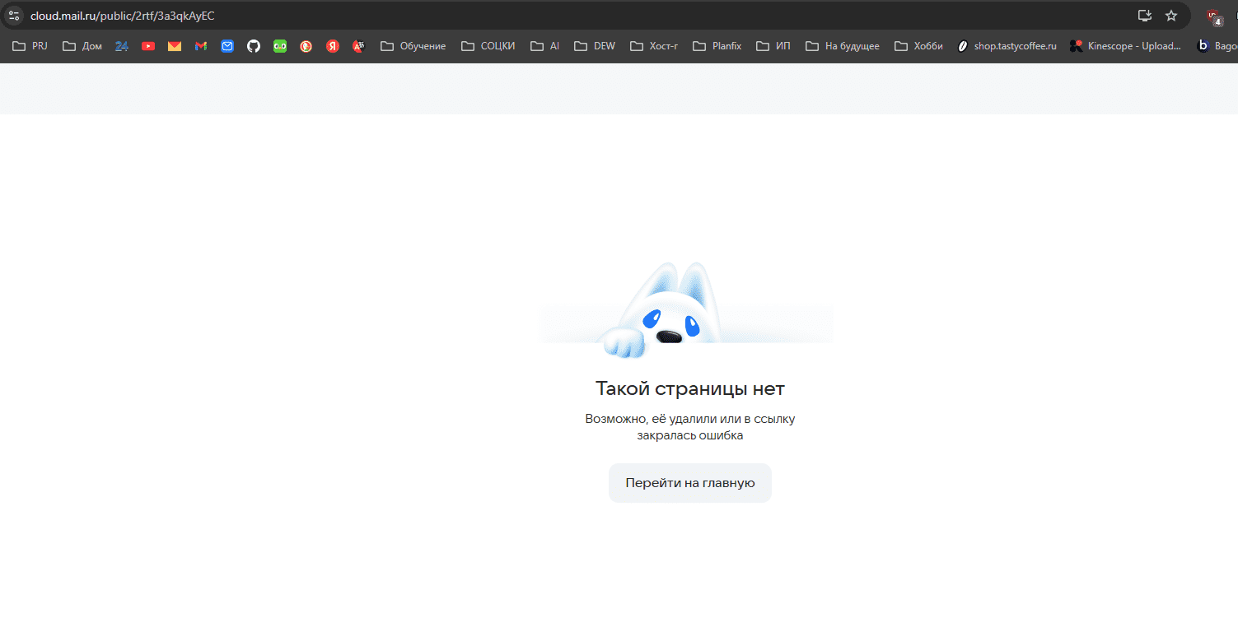
Task: Click the install app icon in address bar
Action: (x=1144, y=16)
